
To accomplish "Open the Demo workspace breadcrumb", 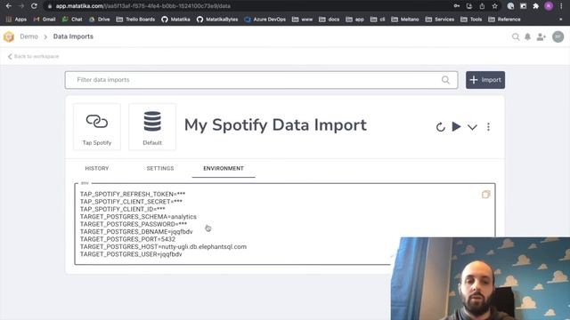I will coord(28,36).
